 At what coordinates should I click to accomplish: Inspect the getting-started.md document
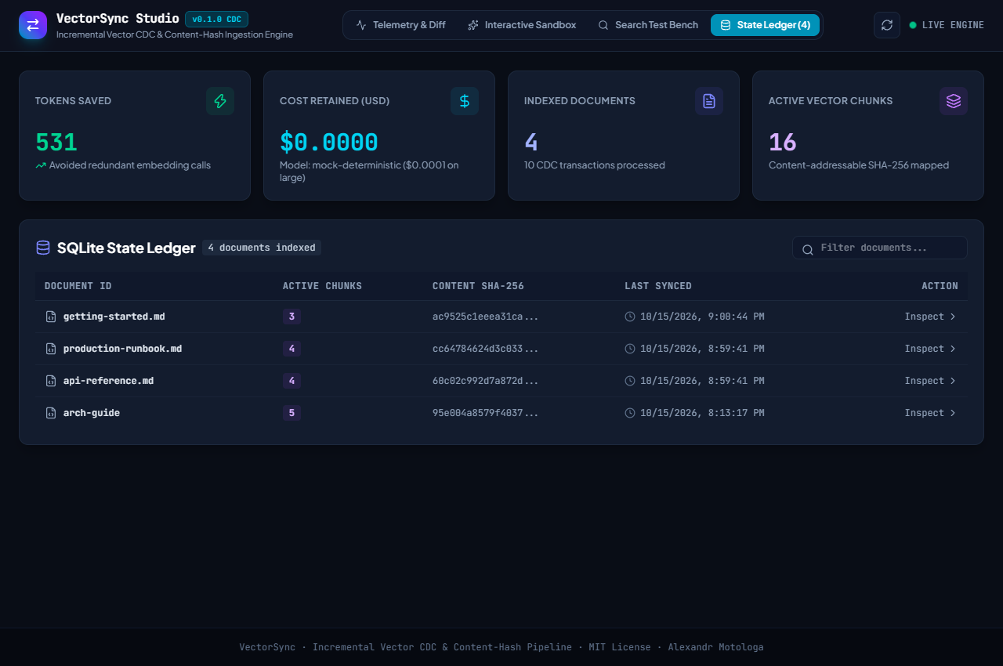pos(930,317)
